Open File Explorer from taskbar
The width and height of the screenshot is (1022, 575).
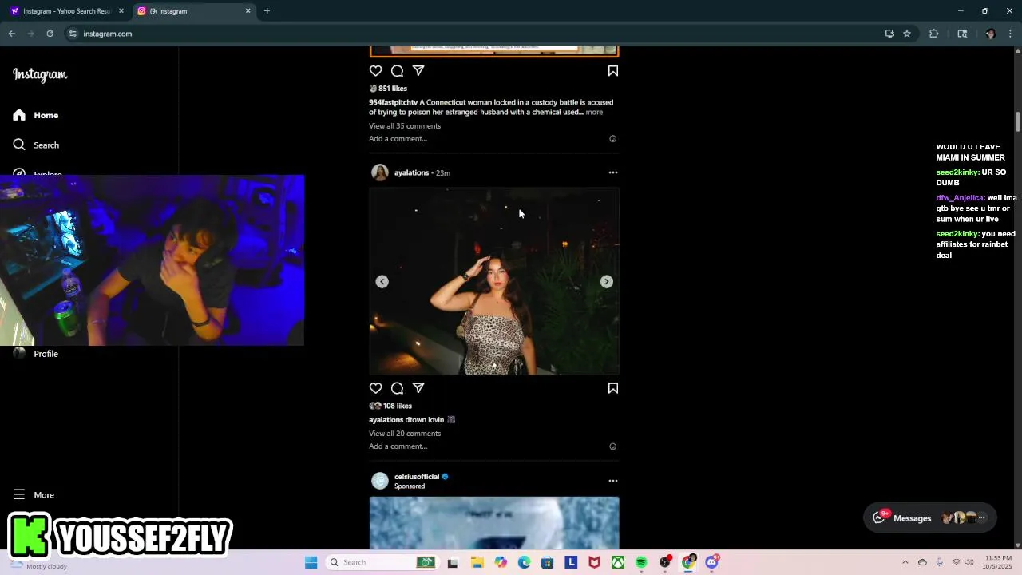pos(477,562)
